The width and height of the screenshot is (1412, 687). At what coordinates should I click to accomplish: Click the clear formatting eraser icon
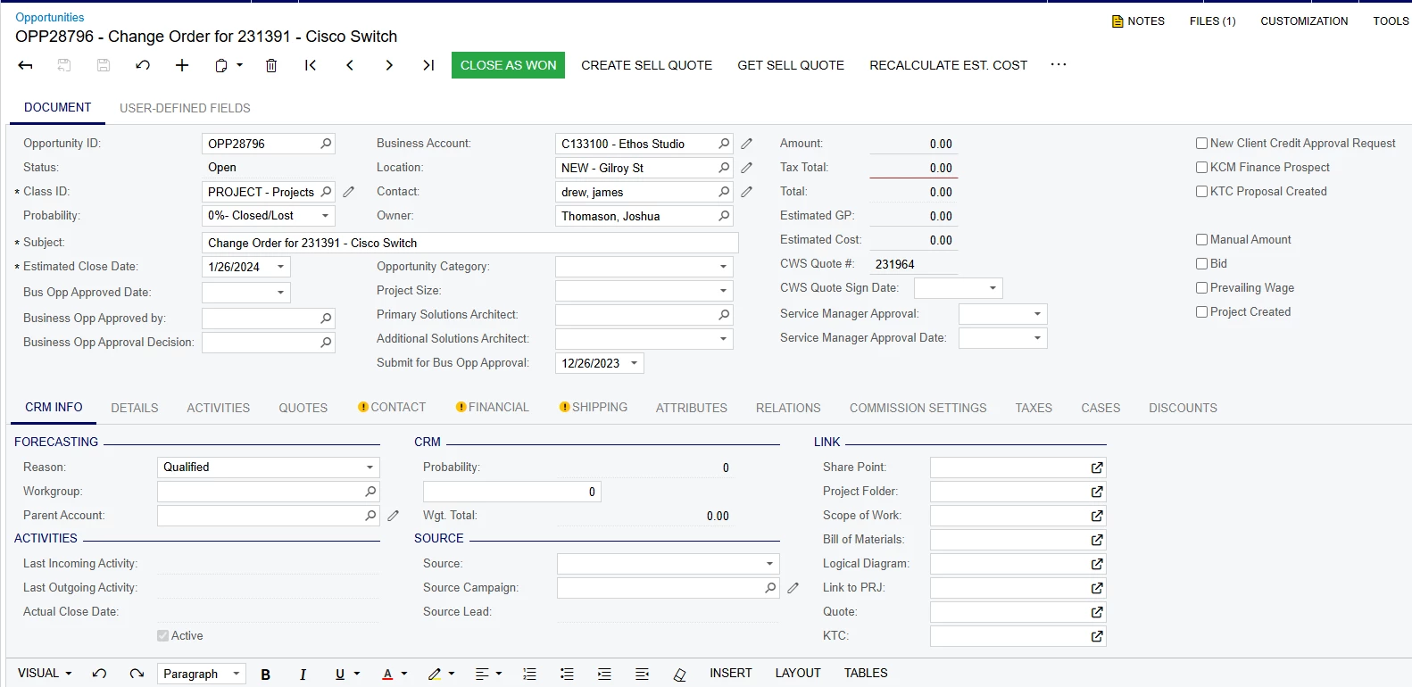pyautogui.click(x=680, y=675)
